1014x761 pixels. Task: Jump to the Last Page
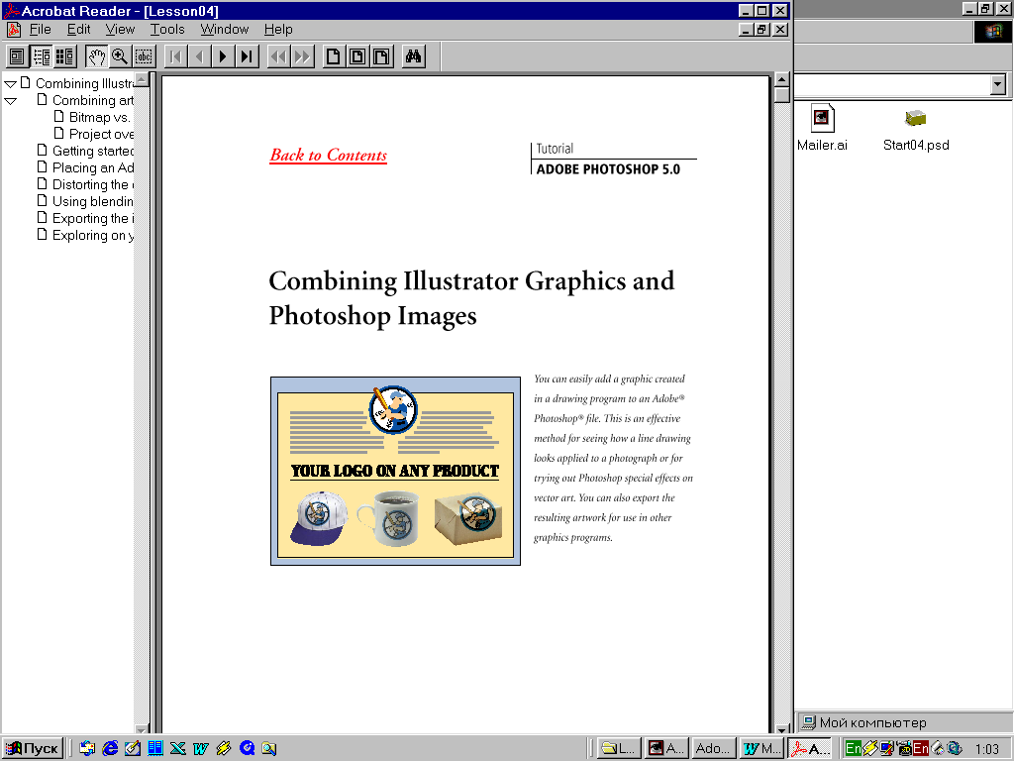[247, 56]
